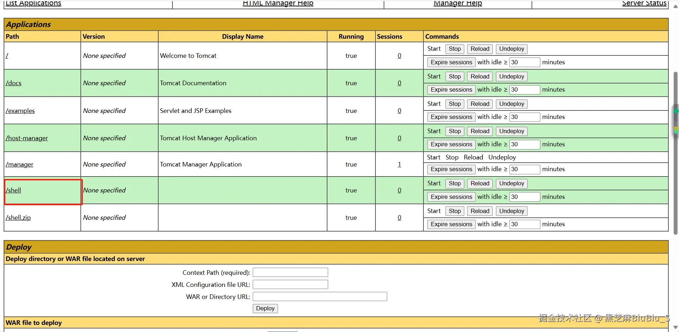View sessions count for /docs
This screenshot has width=679, height=332.
(400, 83)
